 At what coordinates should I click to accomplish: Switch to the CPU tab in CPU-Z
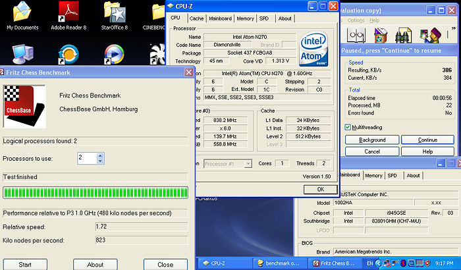[x=176, y=18]
